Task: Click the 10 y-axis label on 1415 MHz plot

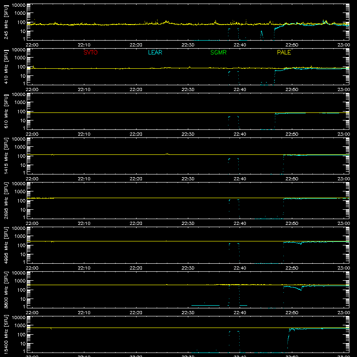Action: 23,165
